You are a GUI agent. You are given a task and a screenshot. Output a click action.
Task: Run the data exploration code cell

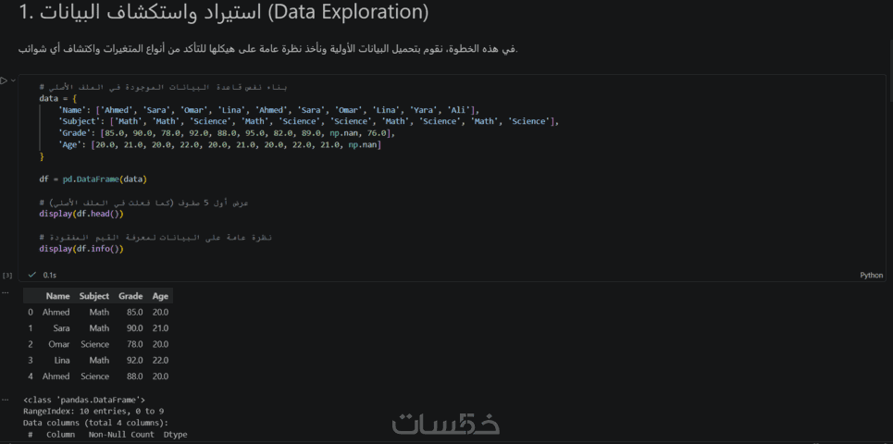coord(5,81)
